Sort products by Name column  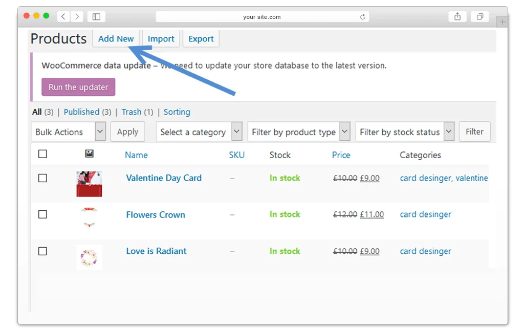(136, 155)
